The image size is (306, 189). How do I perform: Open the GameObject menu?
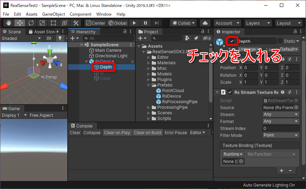tap(53, 14)
